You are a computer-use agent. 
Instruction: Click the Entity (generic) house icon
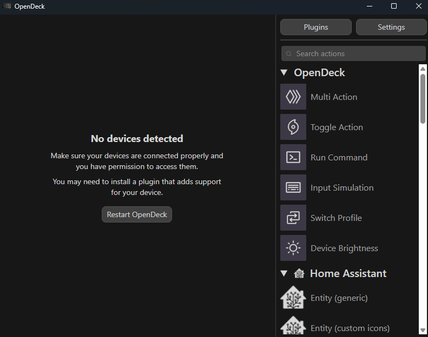coord(293,298)
